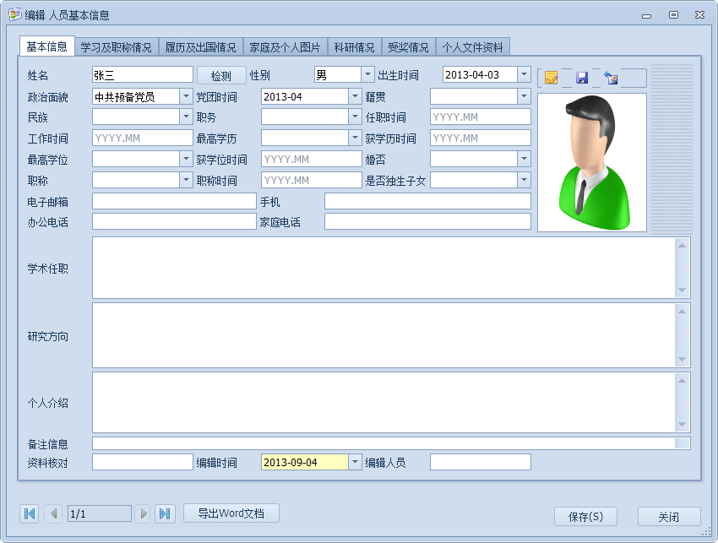Click the 姓名 input field
718x543 pixels.
(143, 74)
